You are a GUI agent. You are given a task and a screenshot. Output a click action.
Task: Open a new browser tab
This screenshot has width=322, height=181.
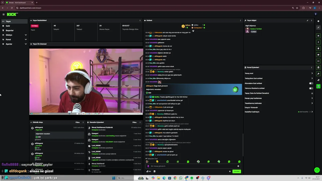pyautogui.click(x=37, y=3)
